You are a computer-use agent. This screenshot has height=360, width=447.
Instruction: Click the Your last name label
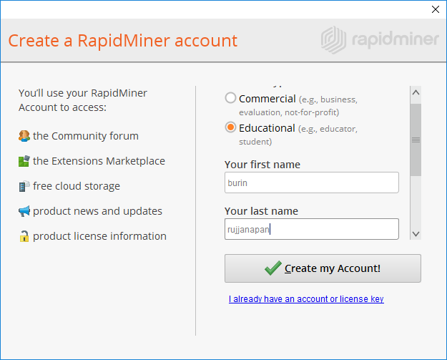click(x=261, y=211)
